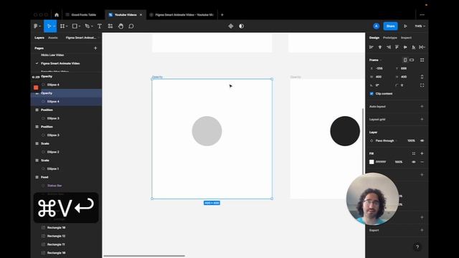Add a Layout grid with plus
This screenshot has width=459, height=258.
[422, 120]
